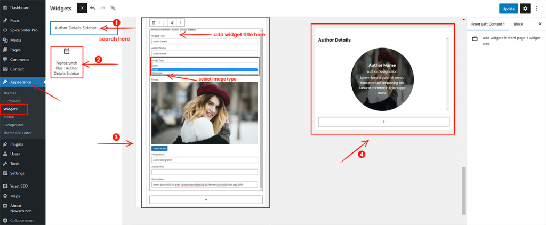The width and height of the screenshot is (546, 225).
Task: Click the main editor vertical scrollbar
Action: (x=463, y=190)
